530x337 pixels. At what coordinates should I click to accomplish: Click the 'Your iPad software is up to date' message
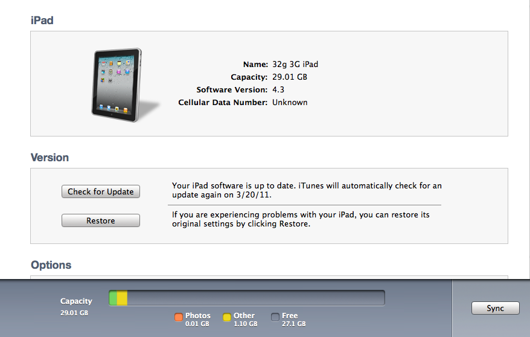tap(307, 190)
